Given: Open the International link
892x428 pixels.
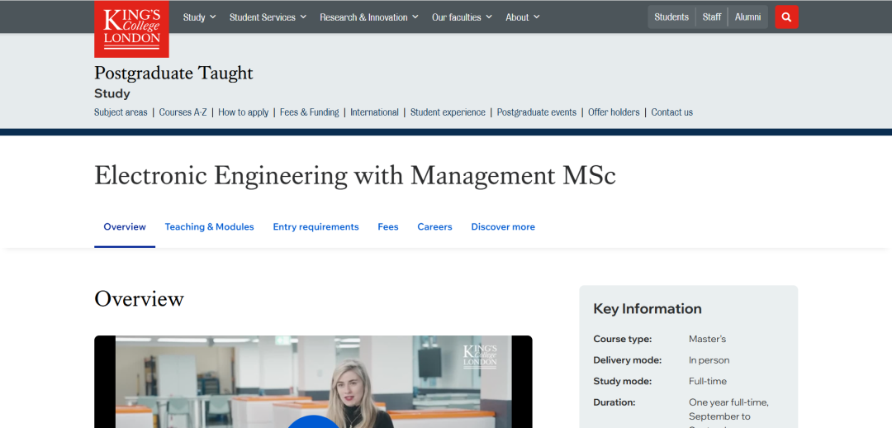Looking at the screenshot, I should coord(374,112).
